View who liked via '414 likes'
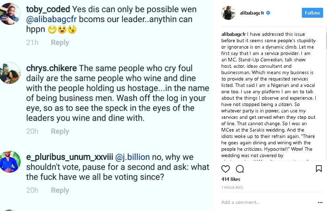The height and width of the screenshot is (211, 327). pos(231,179)
